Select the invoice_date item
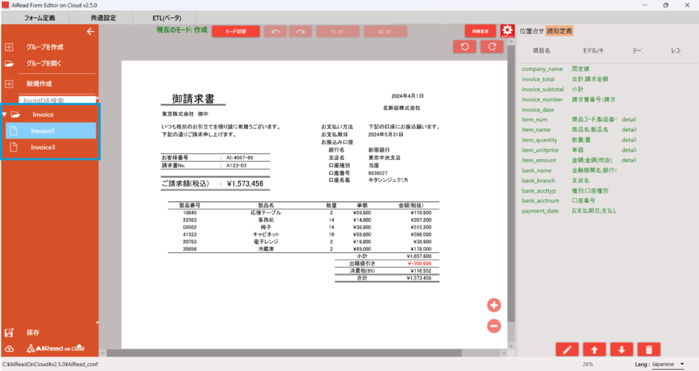 point(538,109)
